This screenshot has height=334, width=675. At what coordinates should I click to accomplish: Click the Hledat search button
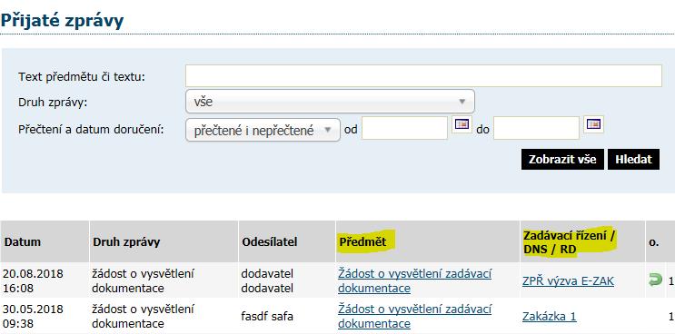click(634, 160)
